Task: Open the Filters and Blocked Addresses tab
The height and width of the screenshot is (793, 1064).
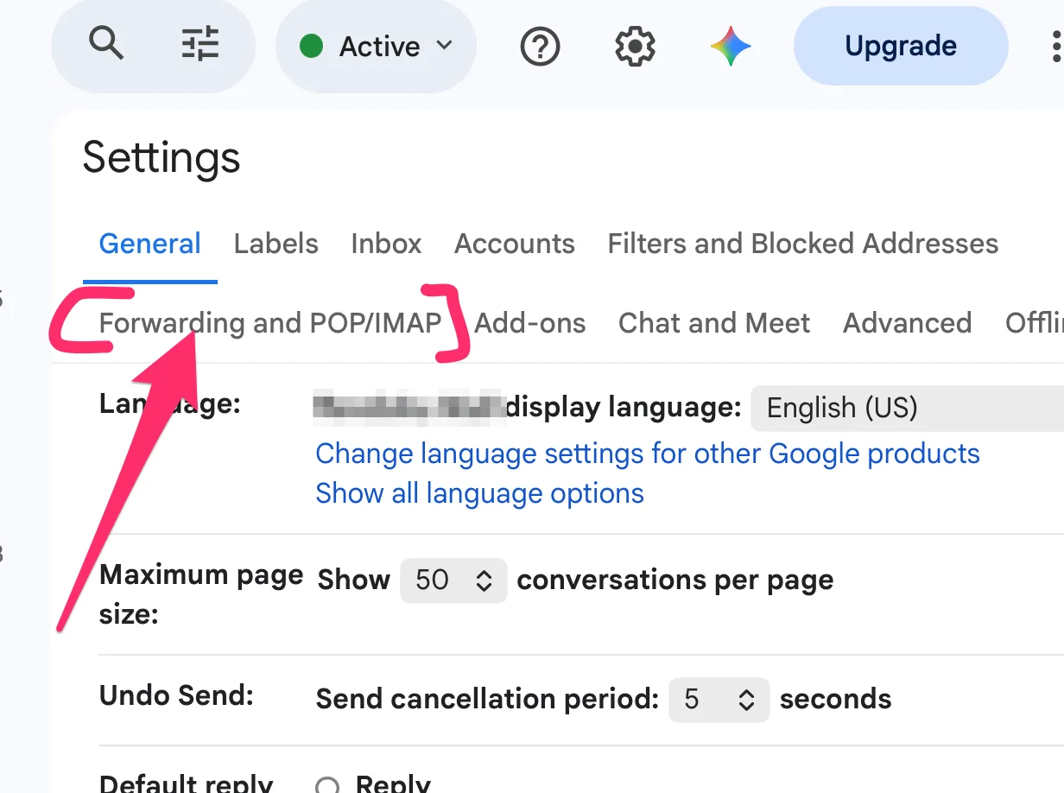Action: click(x=803, y=244)
